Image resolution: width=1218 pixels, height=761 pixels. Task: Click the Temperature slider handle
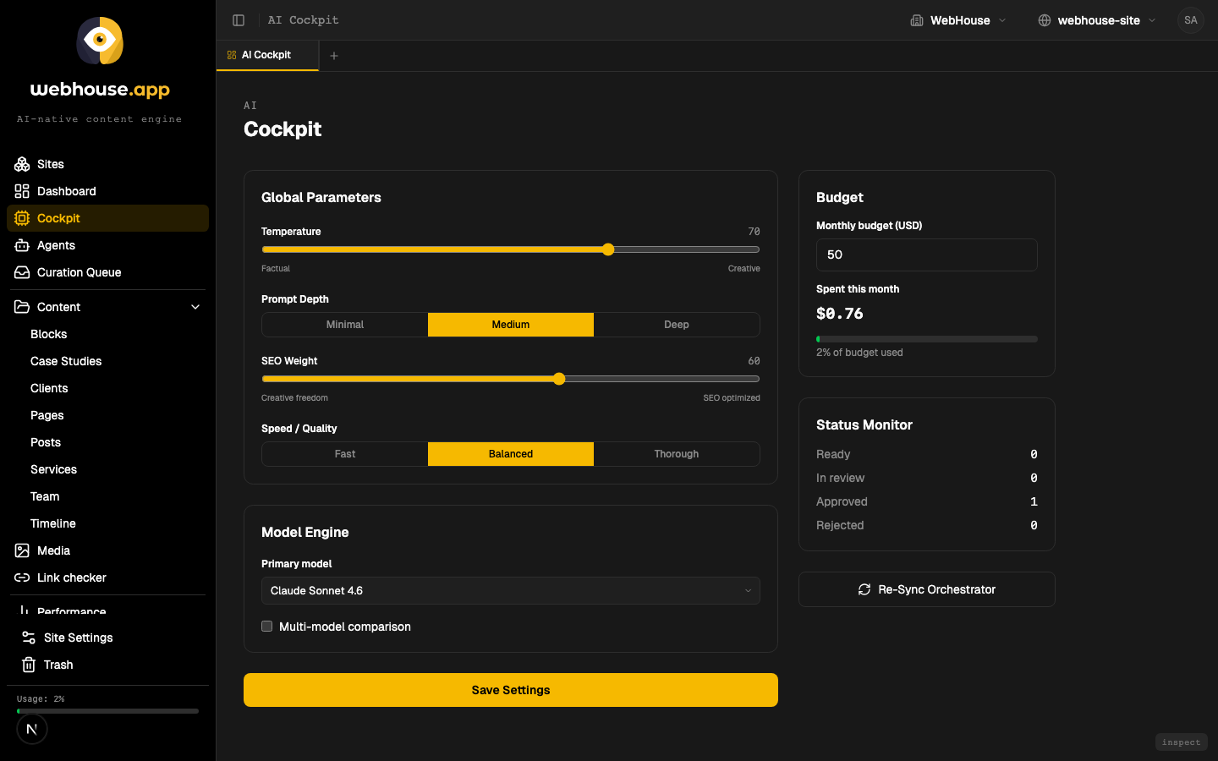608,249
